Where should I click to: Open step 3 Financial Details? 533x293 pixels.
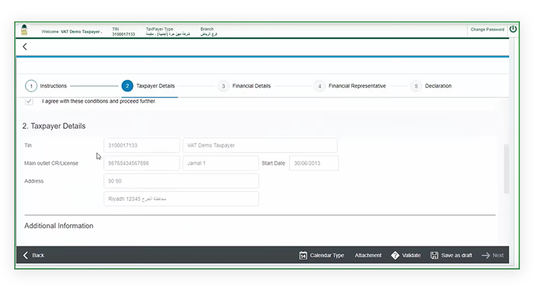coord(245,86)
